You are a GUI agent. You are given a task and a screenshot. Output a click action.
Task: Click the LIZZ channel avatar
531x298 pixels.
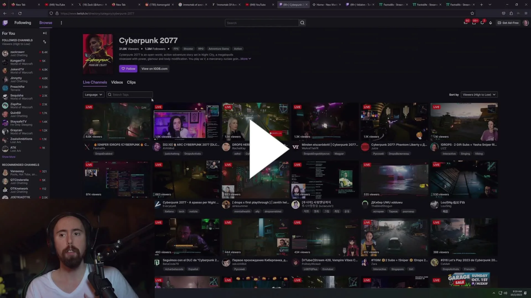434,147
